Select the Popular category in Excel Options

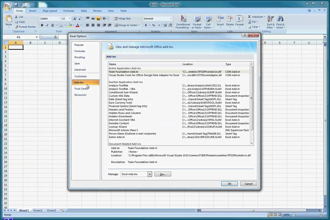point(86,45)
